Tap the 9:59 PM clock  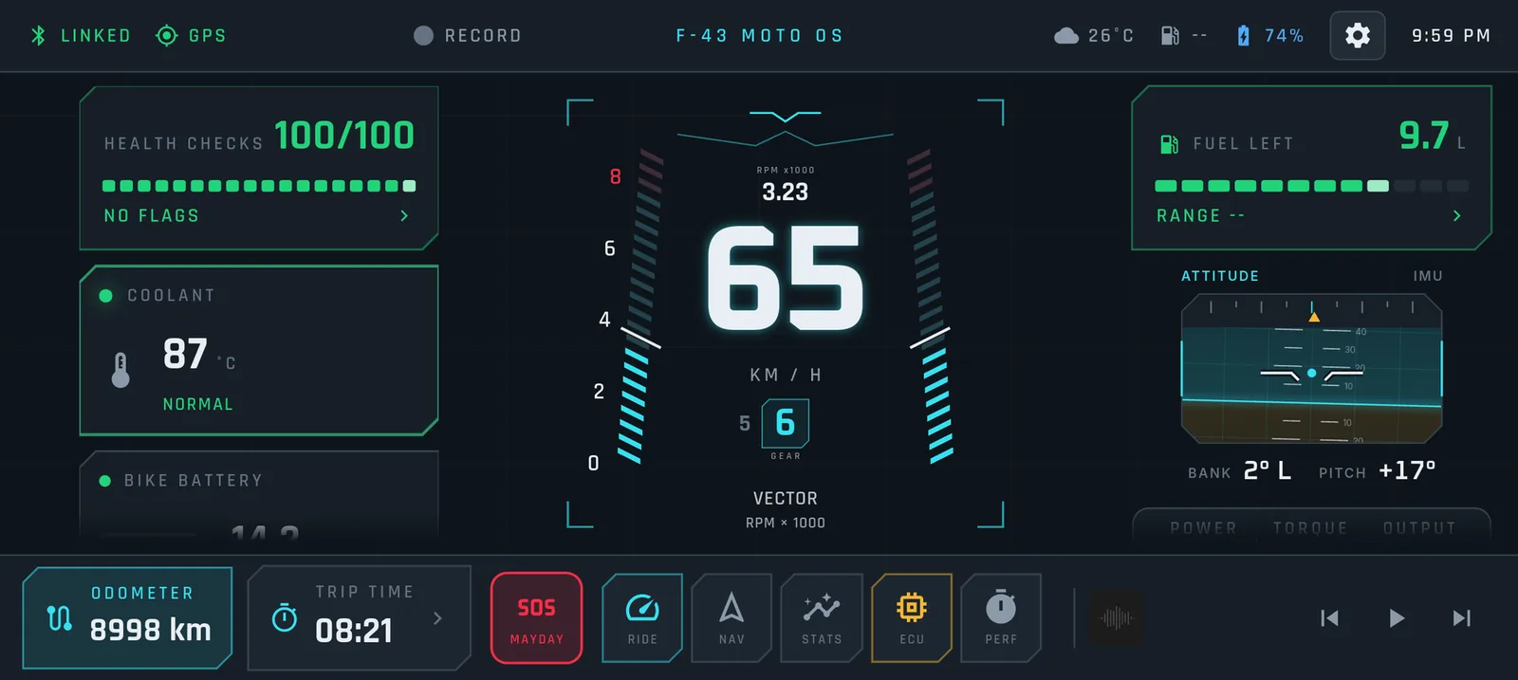(1451, 36)
